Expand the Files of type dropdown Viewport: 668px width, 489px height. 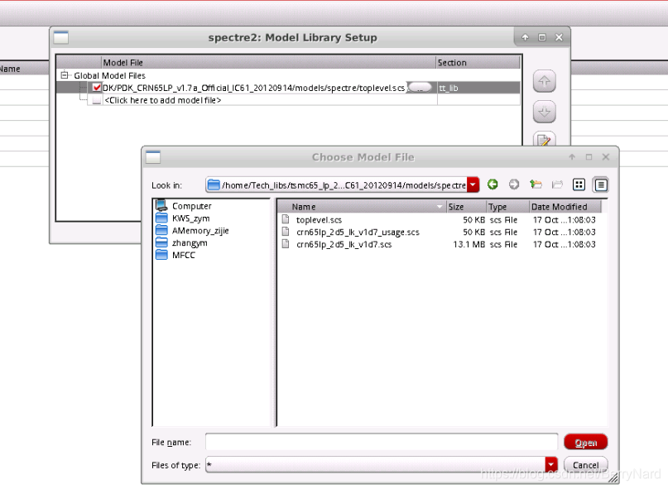coord(551,465)
